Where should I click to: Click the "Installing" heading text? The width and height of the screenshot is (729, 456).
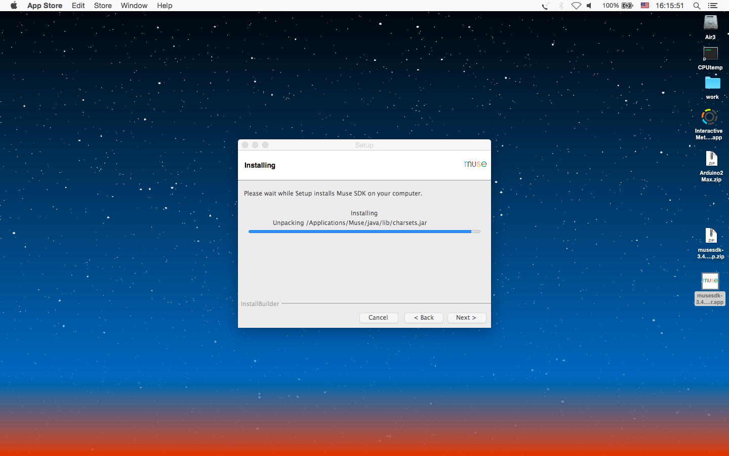260,165
